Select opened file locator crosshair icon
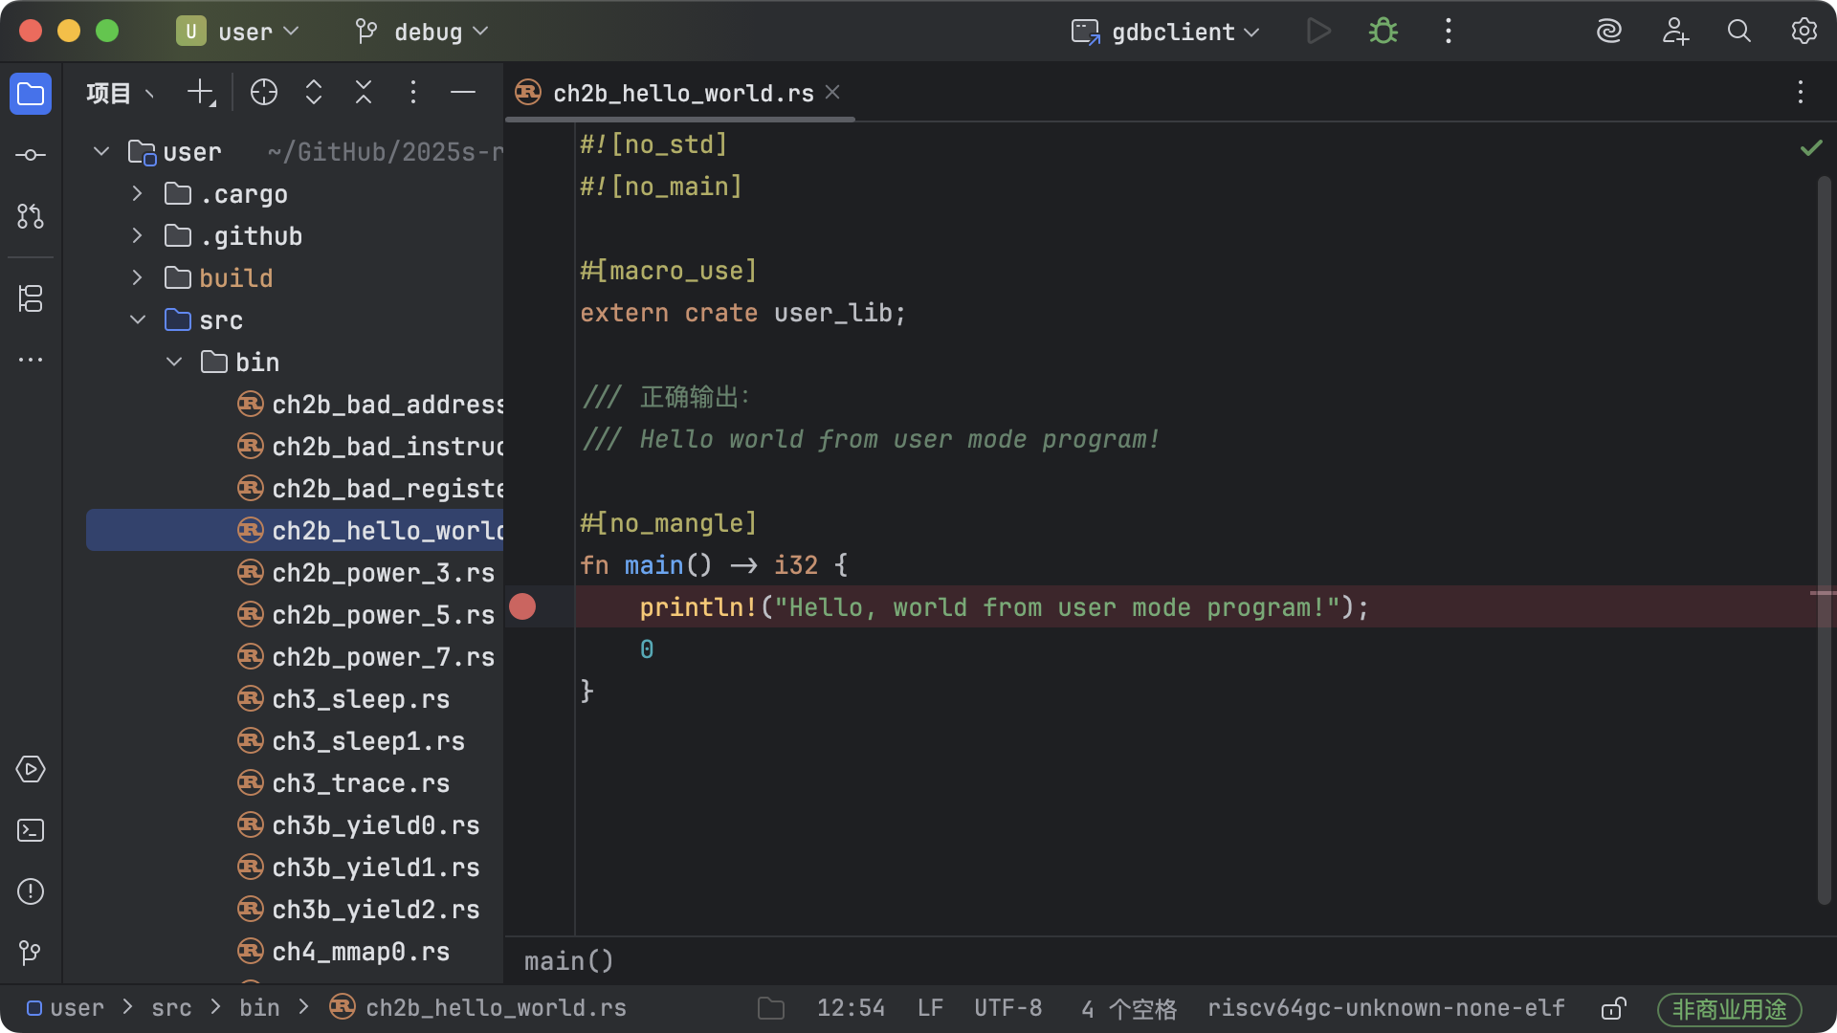Screen dimensions: 1837x1033 pos(264,93)
